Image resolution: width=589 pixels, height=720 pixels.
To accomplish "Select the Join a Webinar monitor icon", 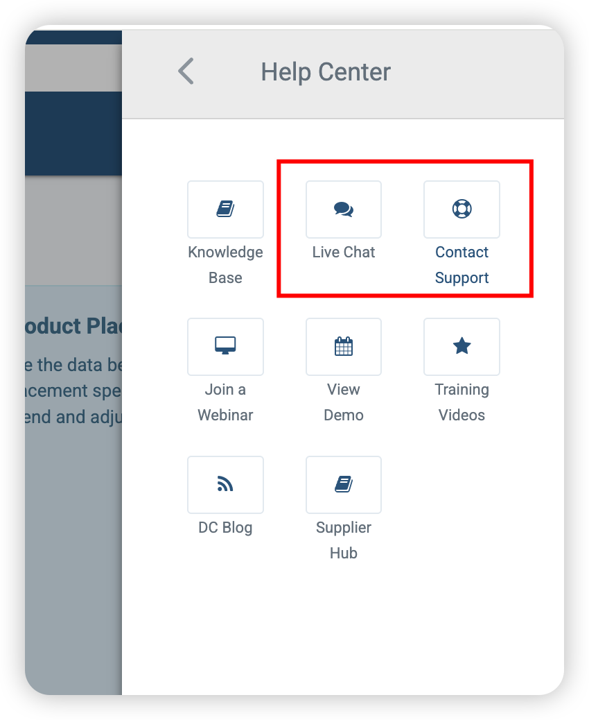I will click(x=225, y=346).
